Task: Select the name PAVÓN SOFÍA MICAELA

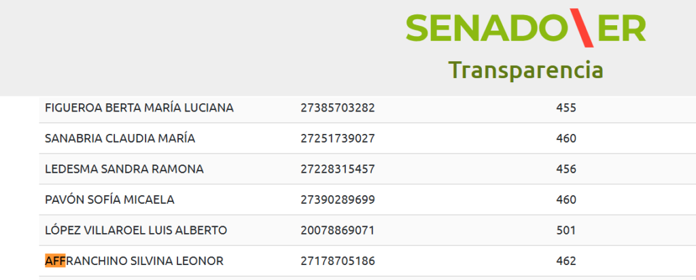Action: point(109,200)
